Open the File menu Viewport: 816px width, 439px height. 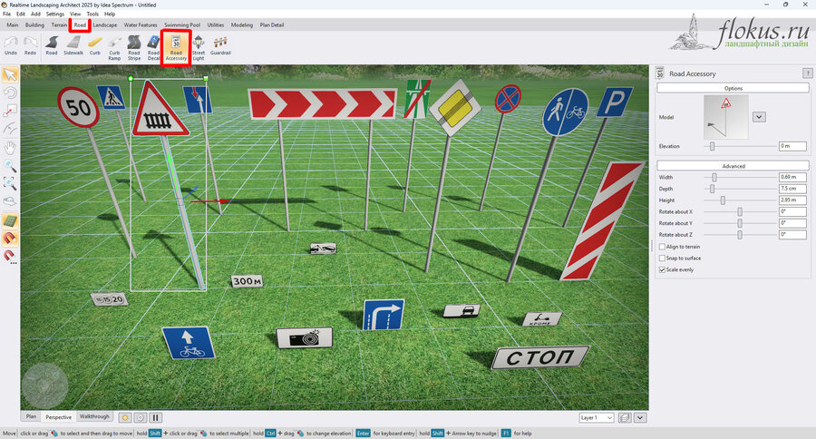(6, 15)
